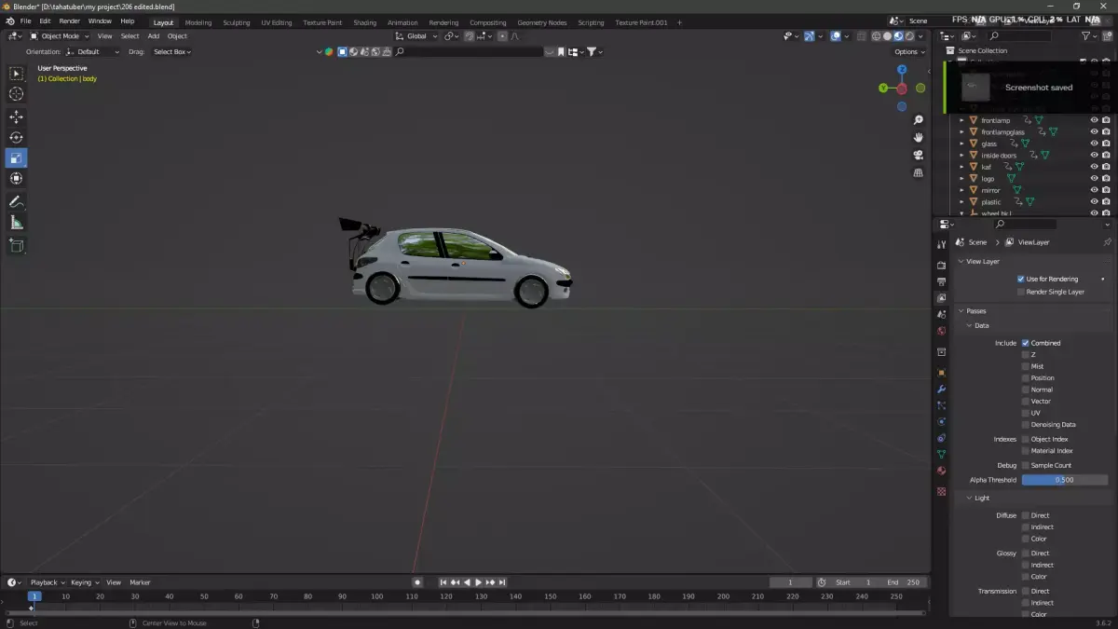Disable rendering for the logo object
Viewport: 1118px width, 629px height.
(1106, 178)
